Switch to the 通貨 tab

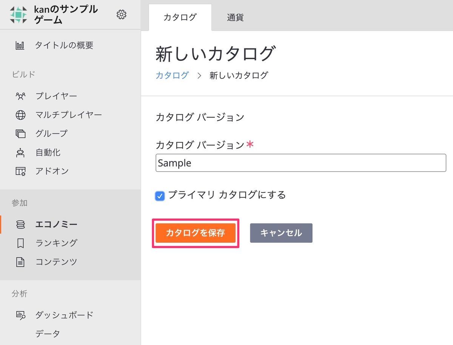[235, 17]
